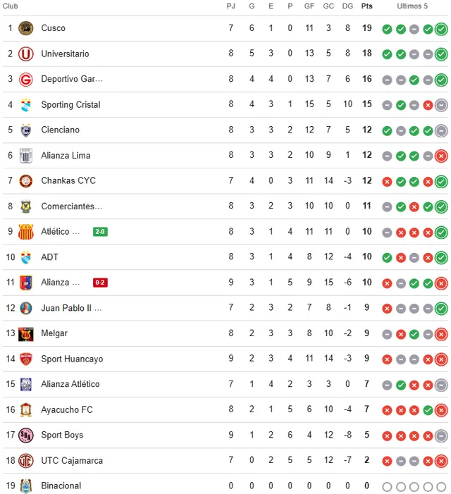Viewport: 451px width, 494px height.
Task: Click Cusco's latest win indicator circle
Action: [441, 30]
